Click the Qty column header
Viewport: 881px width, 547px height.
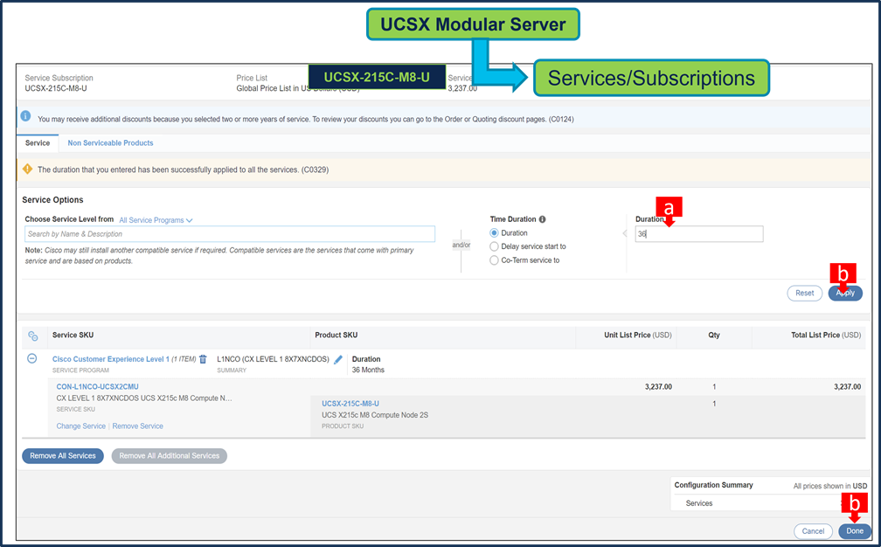click(x=713, y=336)
